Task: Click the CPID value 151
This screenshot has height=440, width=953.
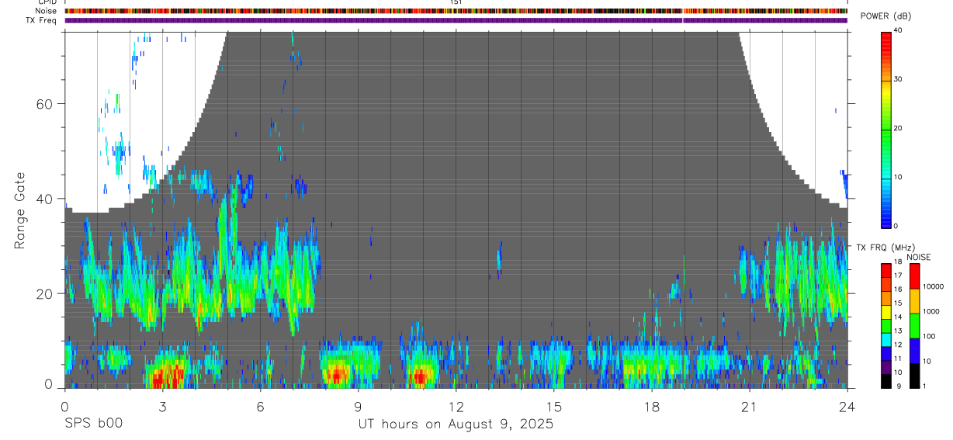Action: (x=456, y=2)
